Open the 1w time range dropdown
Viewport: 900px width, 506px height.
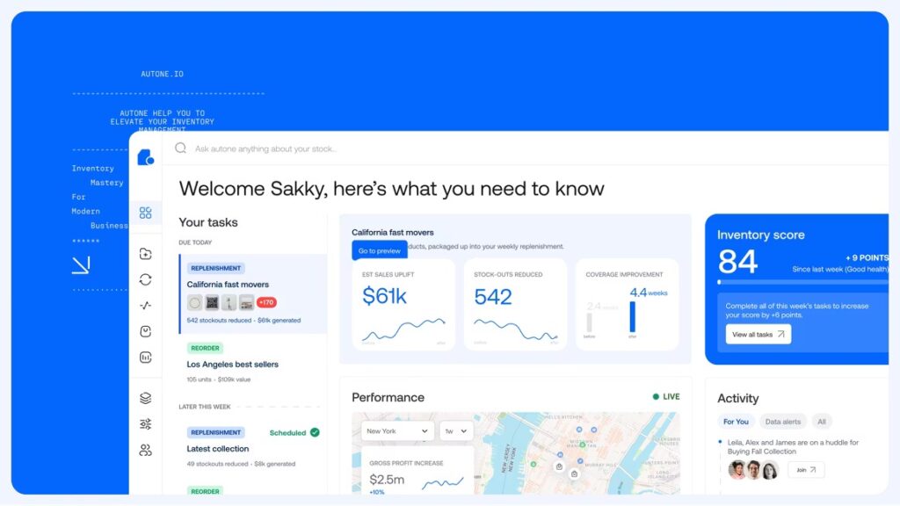pos(455,431)
